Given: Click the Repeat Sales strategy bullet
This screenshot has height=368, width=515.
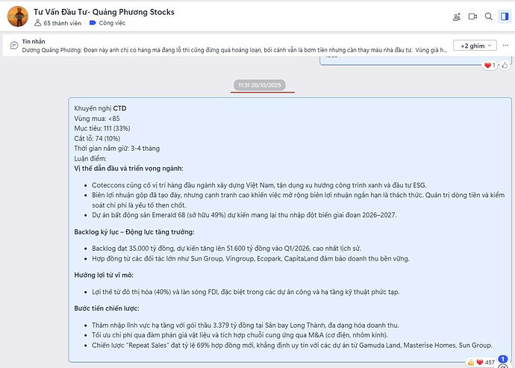Looking at the screenshot, I should pos(292,346).
